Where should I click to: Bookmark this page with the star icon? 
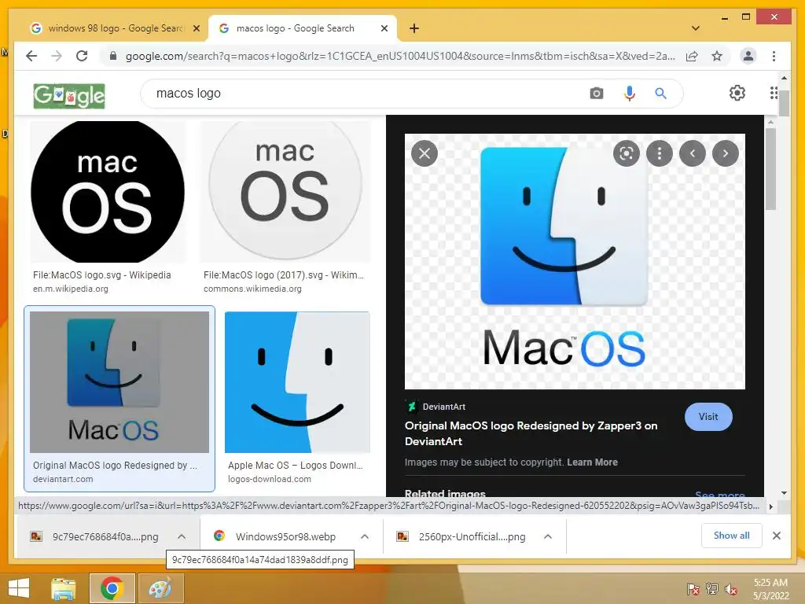coord(717,56)
